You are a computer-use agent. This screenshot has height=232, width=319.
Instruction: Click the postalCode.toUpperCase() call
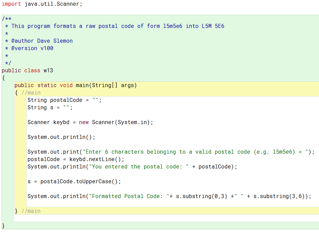[79, 182]
